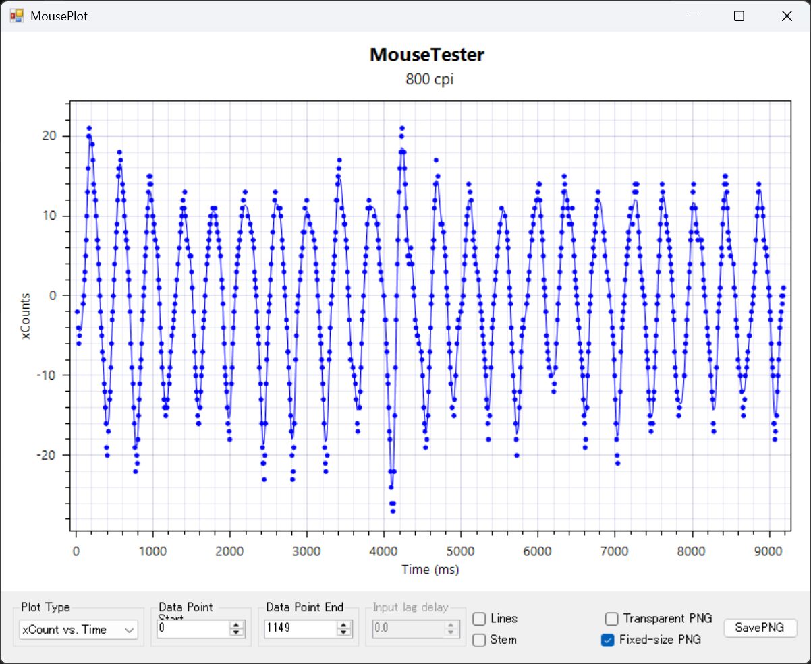Viewport: 811px width, 664px height.
Task: Maximize the MousePlot window
Action: click(739, 16)
